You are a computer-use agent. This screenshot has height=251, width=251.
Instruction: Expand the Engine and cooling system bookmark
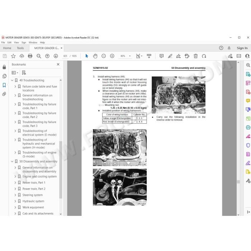(15, 176)
